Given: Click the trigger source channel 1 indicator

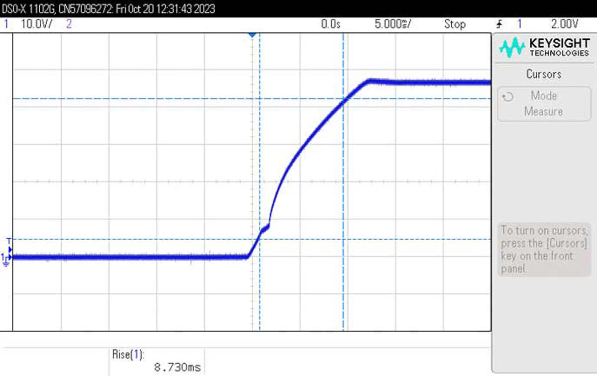Looking at the screenshot, I should click(x=520, y=24).
